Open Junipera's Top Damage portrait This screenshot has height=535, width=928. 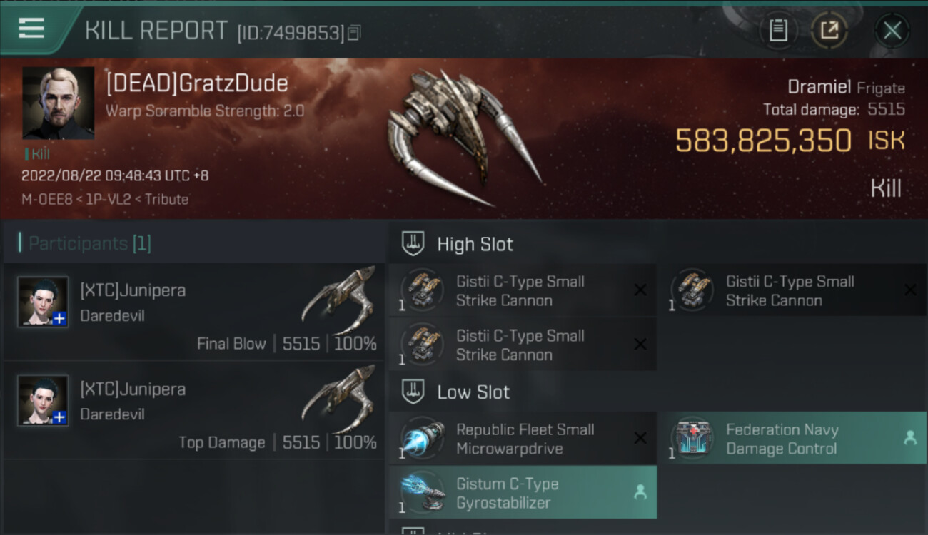pyautogui.click(x=43, y=400)
